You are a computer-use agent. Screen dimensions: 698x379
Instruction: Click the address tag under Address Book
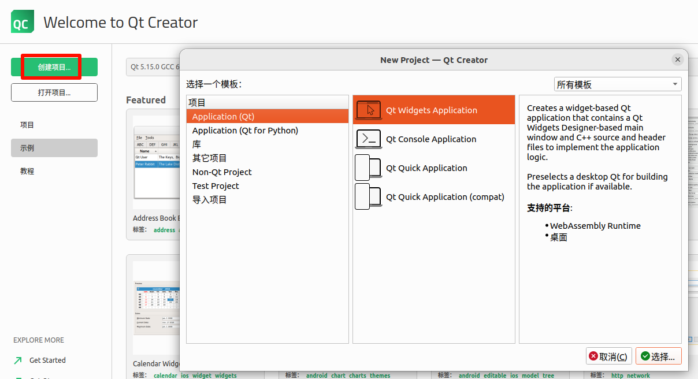tap(164, 230)
